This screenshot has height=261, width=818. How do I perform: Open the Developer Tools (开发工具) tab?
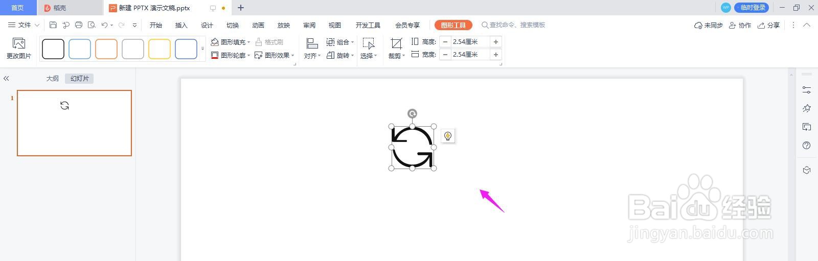[x=368, y=25]
